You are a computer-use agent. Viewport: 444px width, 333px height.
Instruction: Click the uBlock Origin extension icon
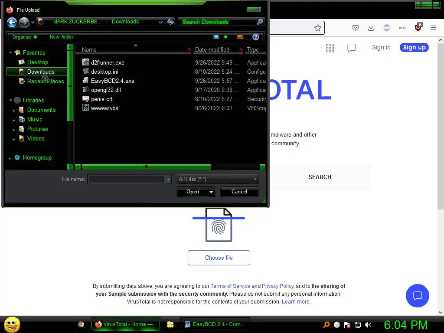[418, 27]
